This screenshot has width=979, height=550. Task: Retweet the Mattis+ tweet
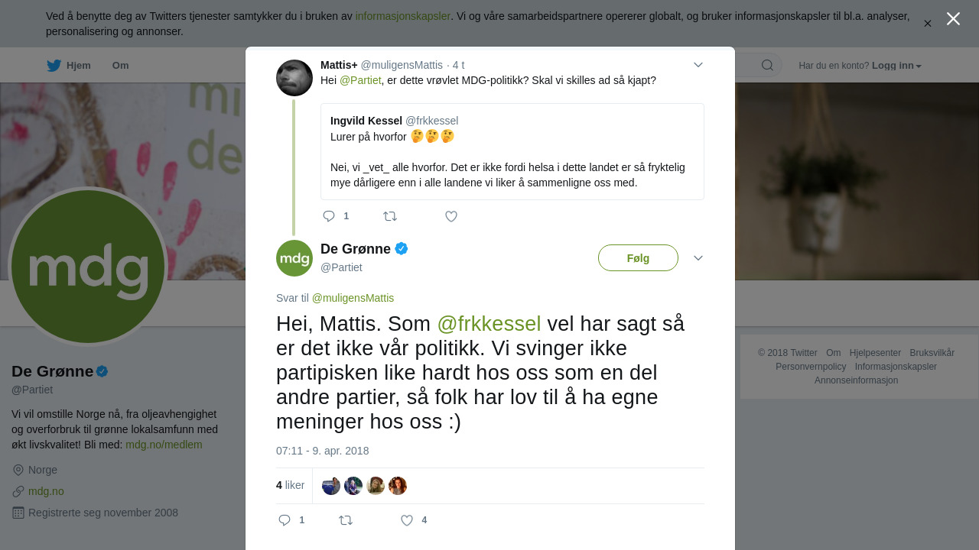point(390,216)
